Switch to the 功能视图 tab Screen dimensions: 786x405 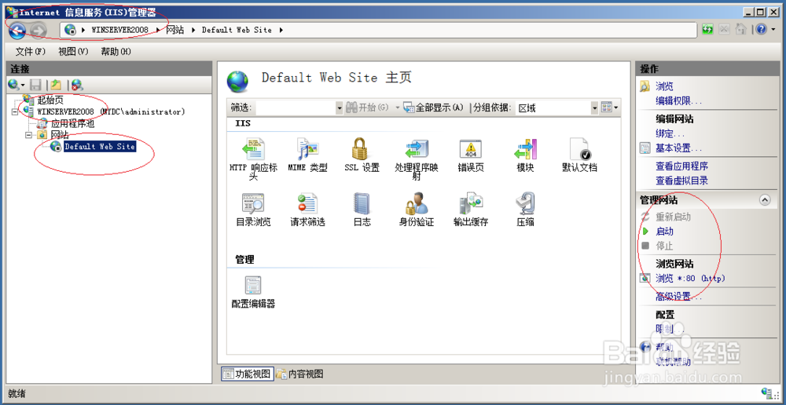coord(247,374)
